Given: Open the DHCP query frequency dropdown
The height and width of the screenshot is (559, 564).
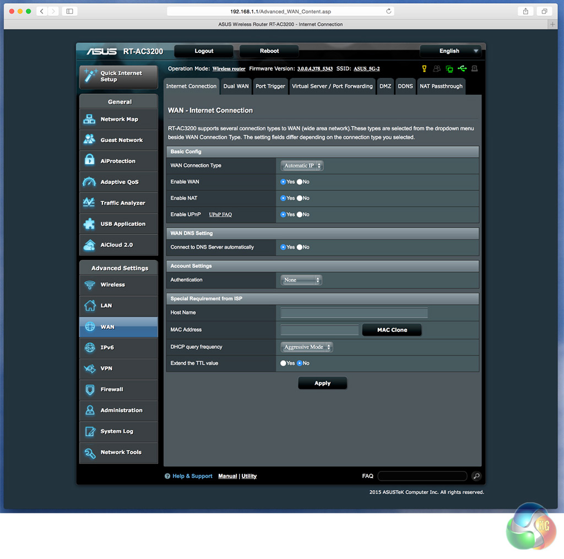Looking at the screenshot, I should pyautogui.click(x=307, y=347).
